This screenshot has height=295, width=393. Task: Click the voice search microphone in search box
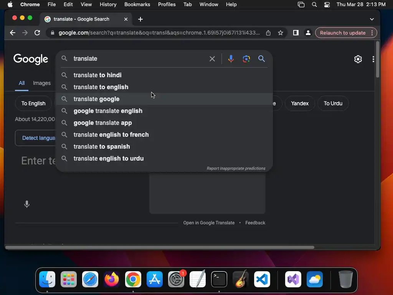coord(231,59)
